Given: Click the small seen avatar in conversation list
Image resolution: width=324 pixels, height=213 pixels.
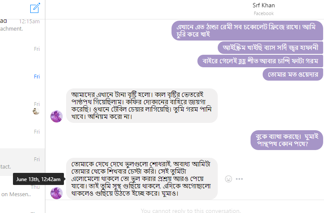Looking at the screenshot, I should point(36,111).
